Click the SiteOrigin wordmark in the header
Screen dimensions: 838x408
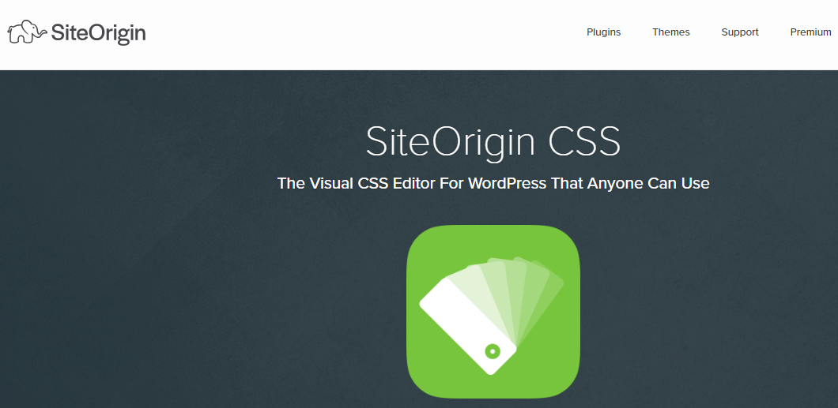coord(98,33)
